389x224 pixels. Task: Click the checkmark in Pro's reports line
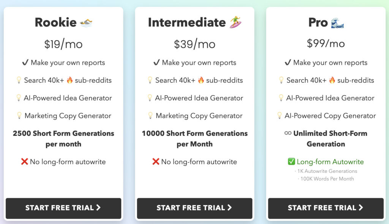tap(287, 63)
